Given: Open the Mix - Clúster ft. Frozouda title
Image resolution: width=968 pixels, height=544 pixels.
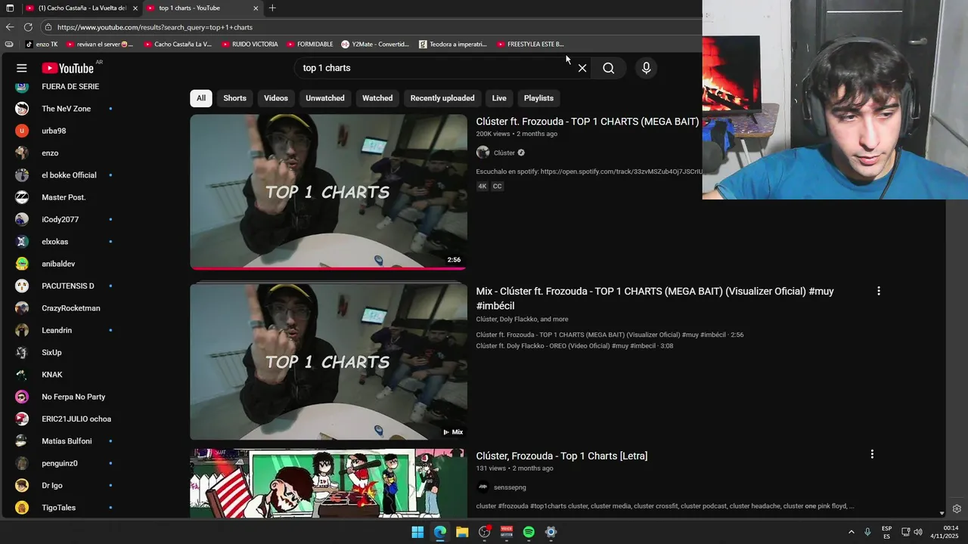Looking at the screenshot, I should click(x=655, y=298).
